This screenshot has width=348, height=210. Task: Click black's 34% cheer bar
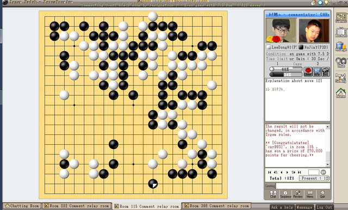[285, 75]
